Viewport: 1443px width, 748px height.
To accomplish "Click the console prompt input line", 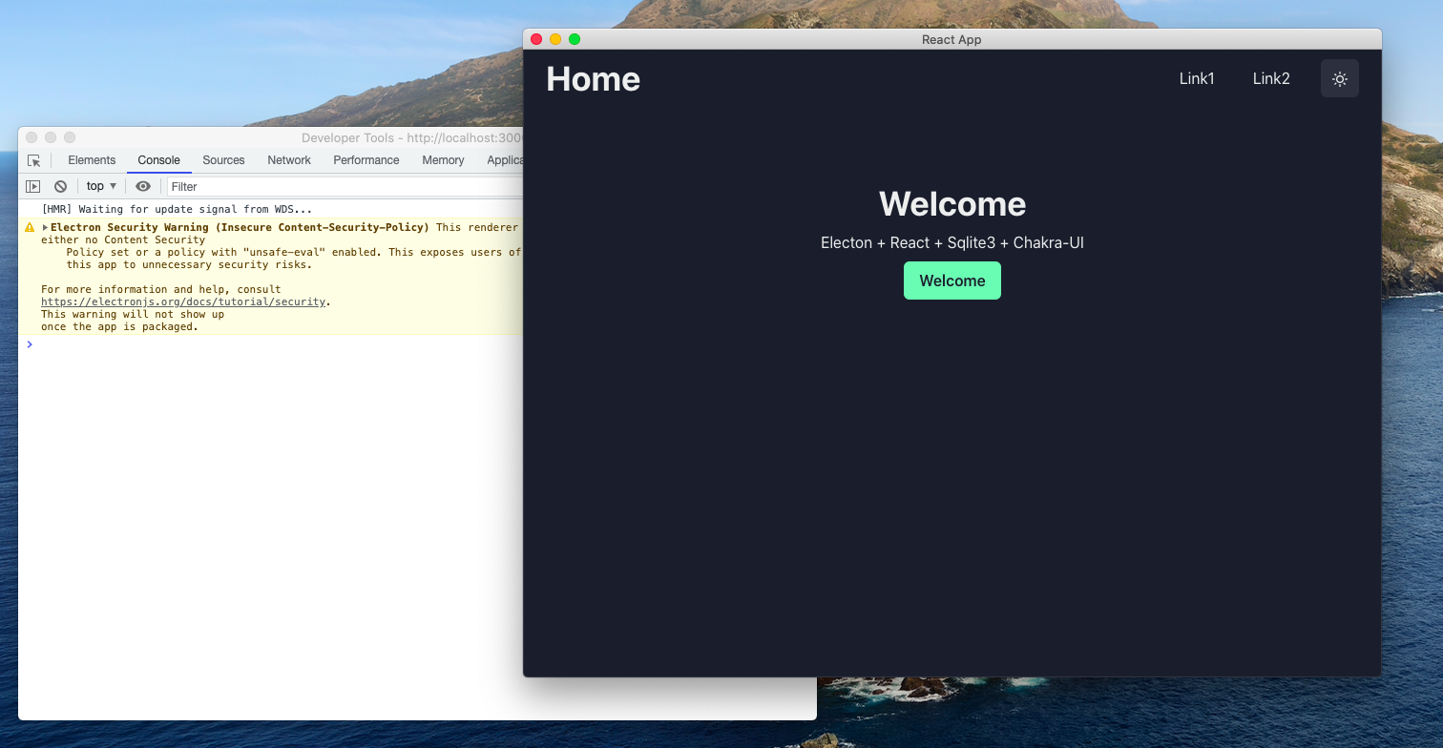I will pos(277,344).
